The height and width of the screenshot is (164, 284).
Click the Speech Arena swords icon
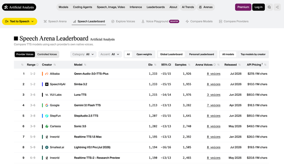click(x=45, y=21)
